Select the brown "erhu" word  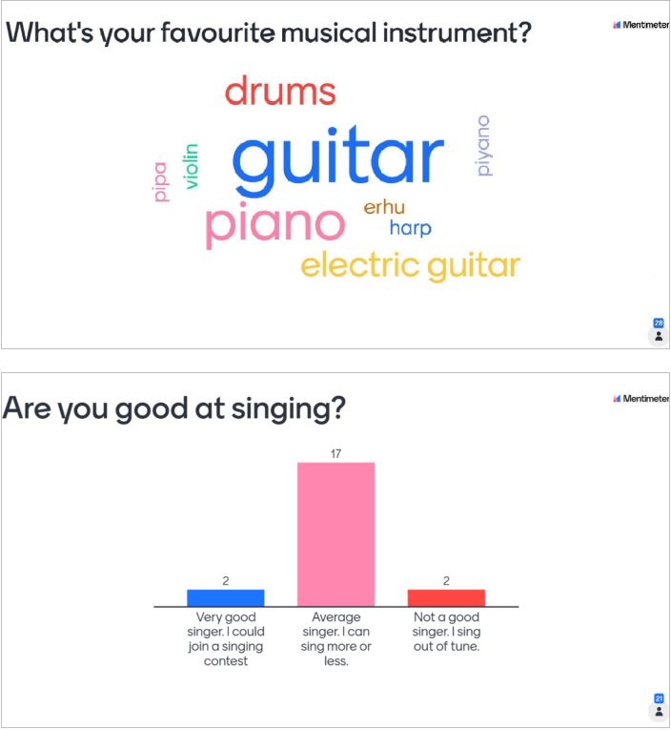tap(384, 207)
